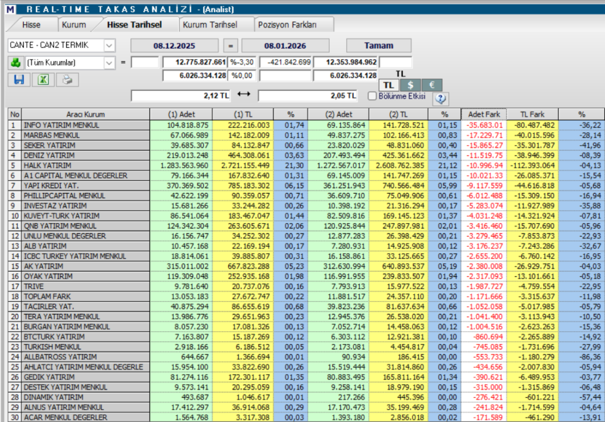Click the double-headed arrow between prices

(244, 94)
